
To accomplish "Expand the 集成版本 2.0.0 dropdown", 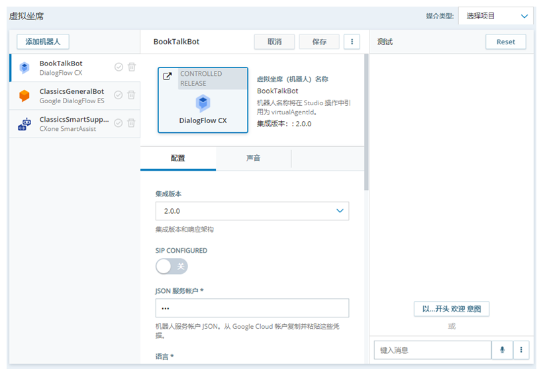I will click(252, 211).
